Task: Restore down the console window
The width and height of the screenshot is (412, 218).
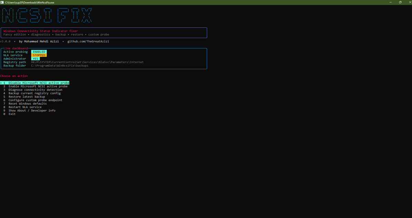Action: pyautogui.click(x=400, y=2)
